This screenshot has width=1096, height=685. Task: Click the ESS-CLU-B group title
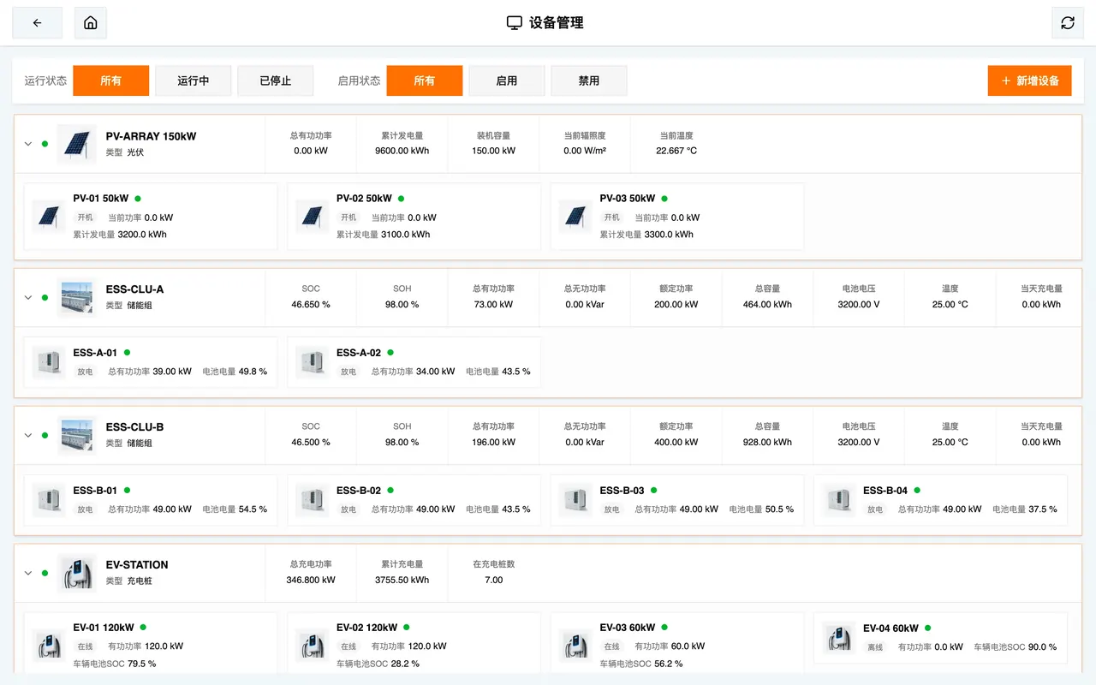tap(134, 427)
